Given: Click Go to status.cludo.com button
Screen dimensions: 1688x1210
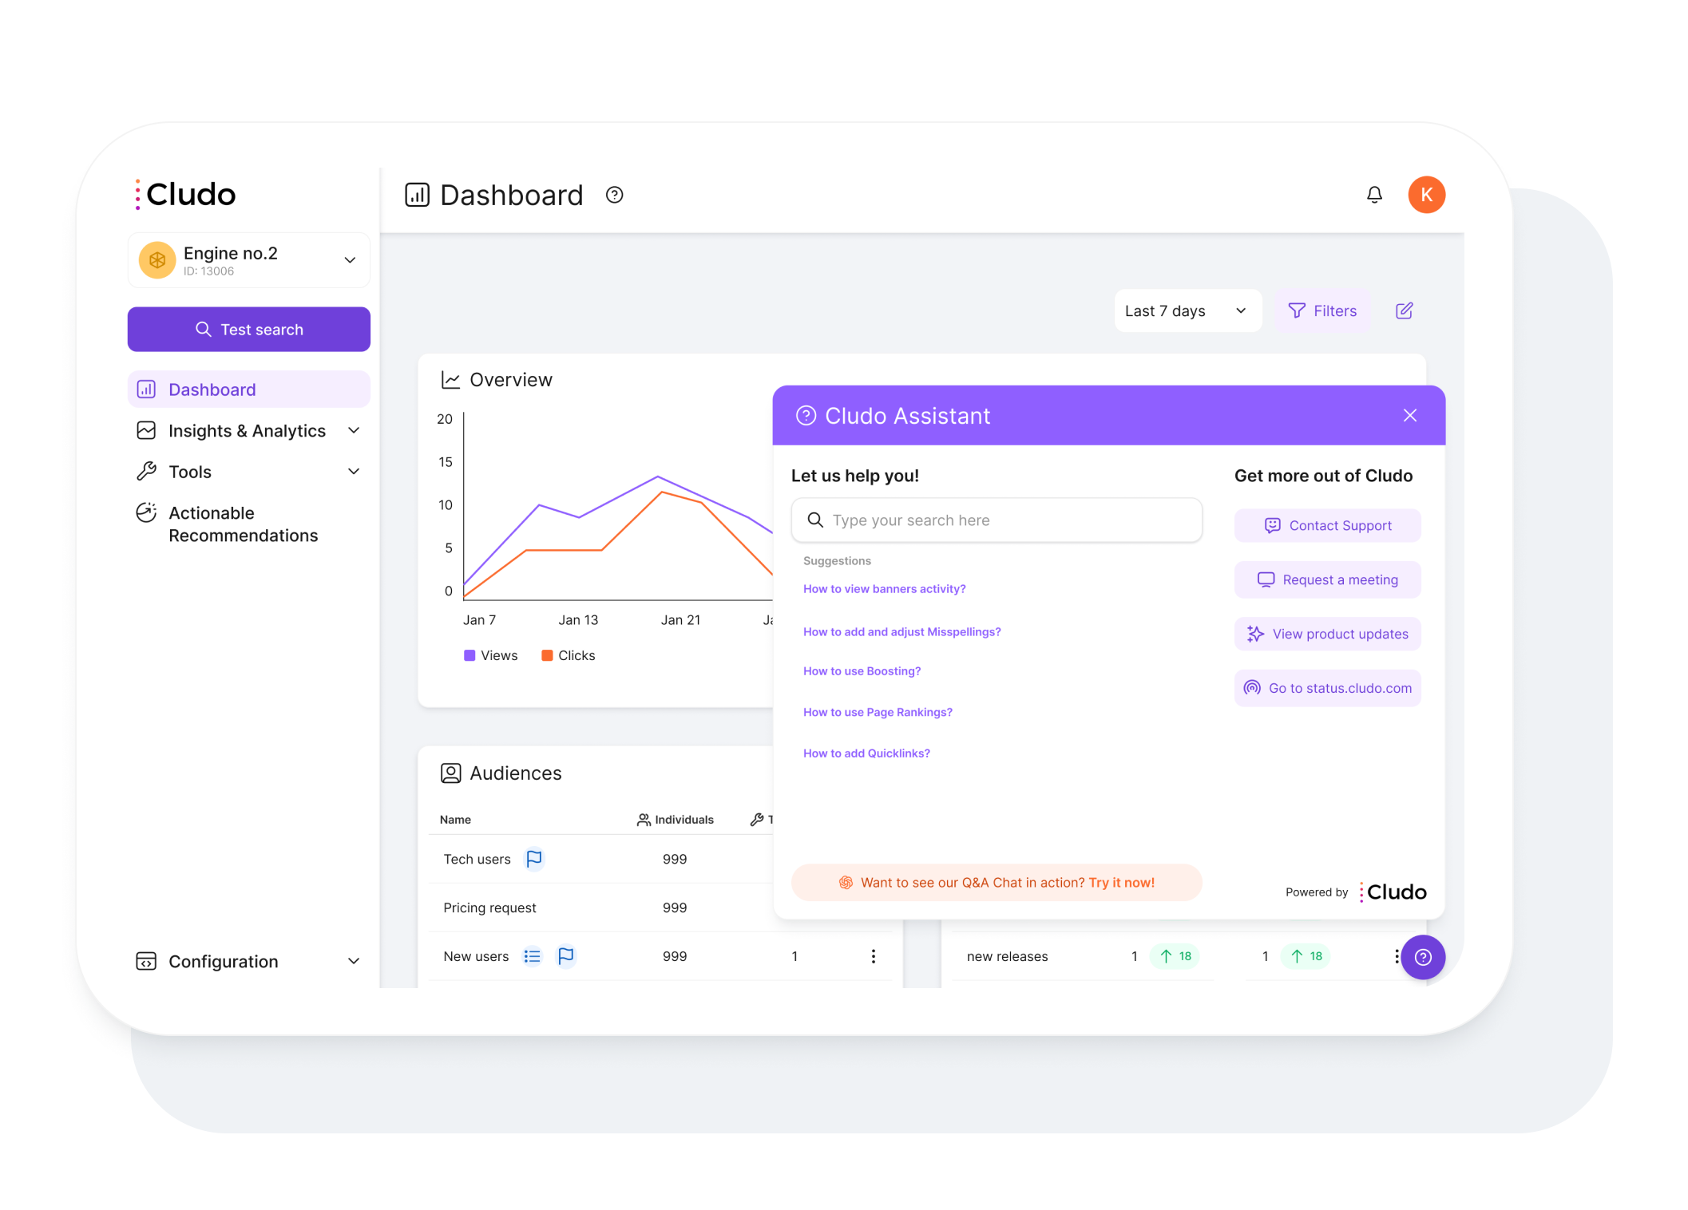Looking at the screenshot, I should pyautogui.click(x=1327, y=688).
